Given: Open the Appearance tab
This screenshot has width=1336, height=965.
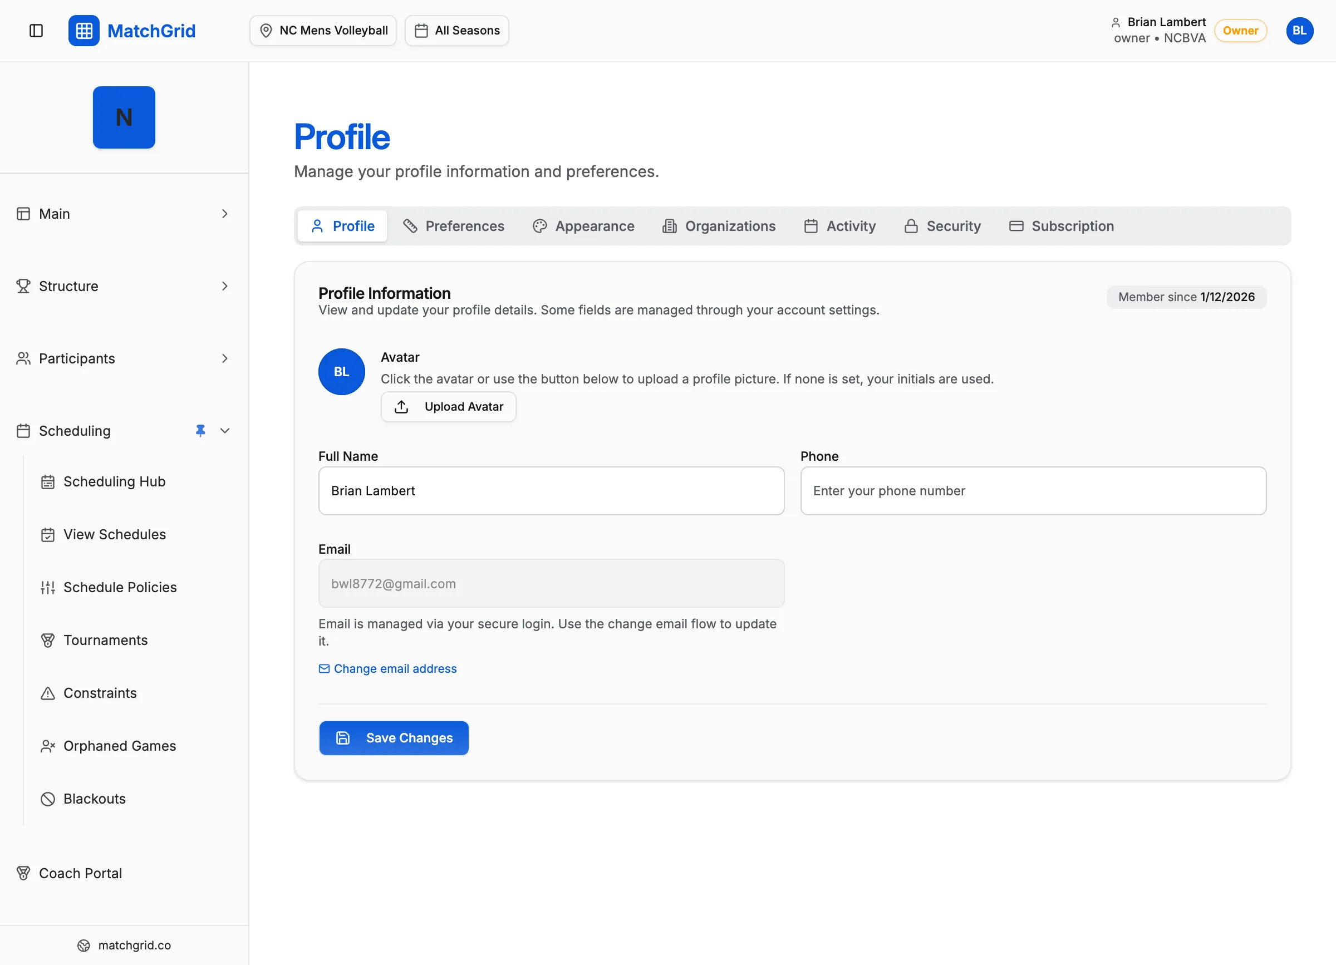Looking at the screenshot, I should [583, 225].
